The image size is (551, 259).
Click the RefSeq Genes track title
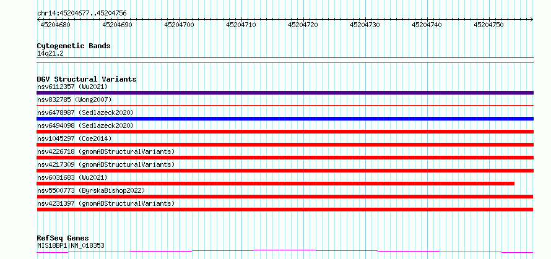[x=63, y=238]
